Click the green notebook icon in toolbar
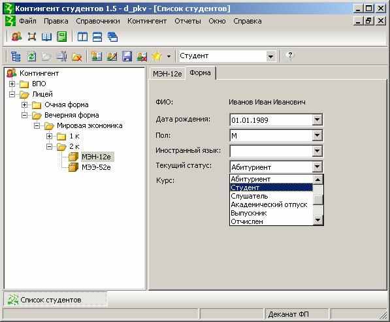The image size is (390, 322). [x=61, y=37]
